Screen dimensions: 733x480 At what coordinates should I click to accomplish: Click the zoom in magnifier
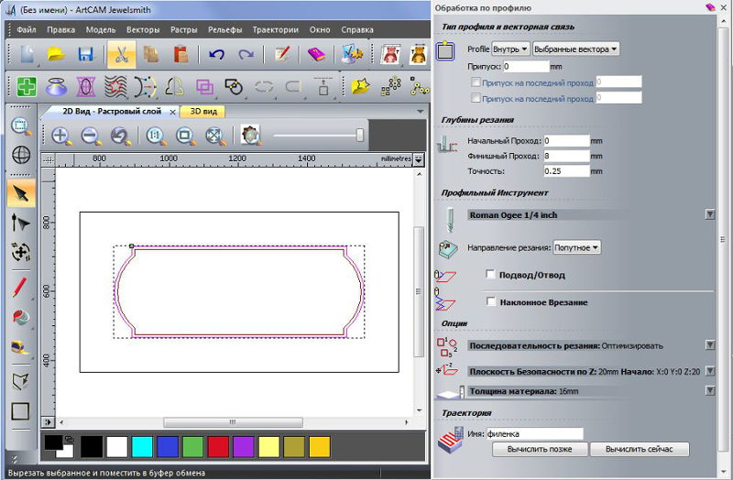coord(60,136)
